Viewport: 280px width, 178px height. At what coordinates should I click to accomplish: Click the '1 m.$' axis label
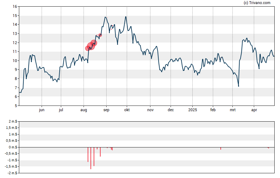(13, 134)
